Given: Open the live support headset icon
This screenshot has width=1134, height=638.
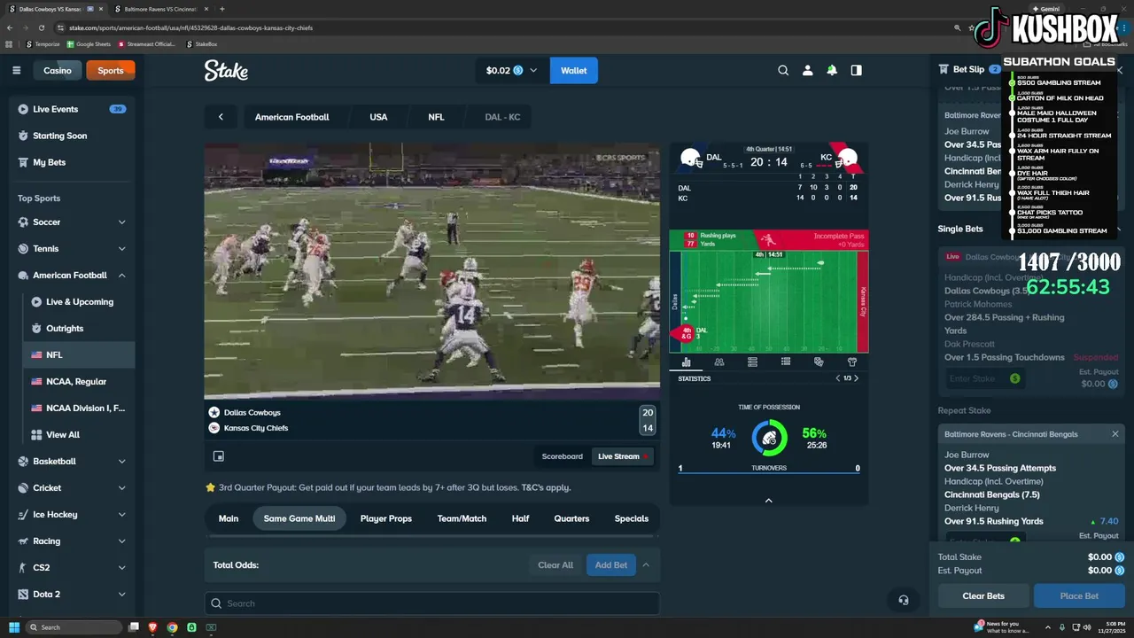Looking at the screenshot, I should click(904, 600).
